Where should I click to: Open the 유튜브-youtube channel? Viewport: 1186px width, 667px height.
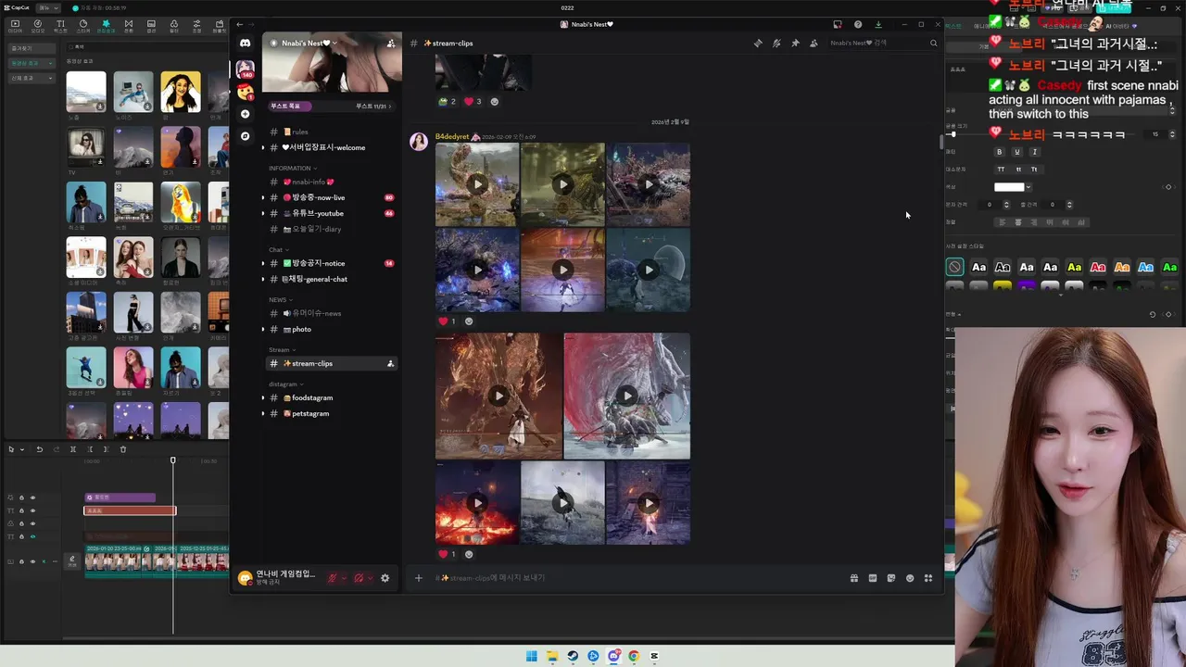[332, 213]
